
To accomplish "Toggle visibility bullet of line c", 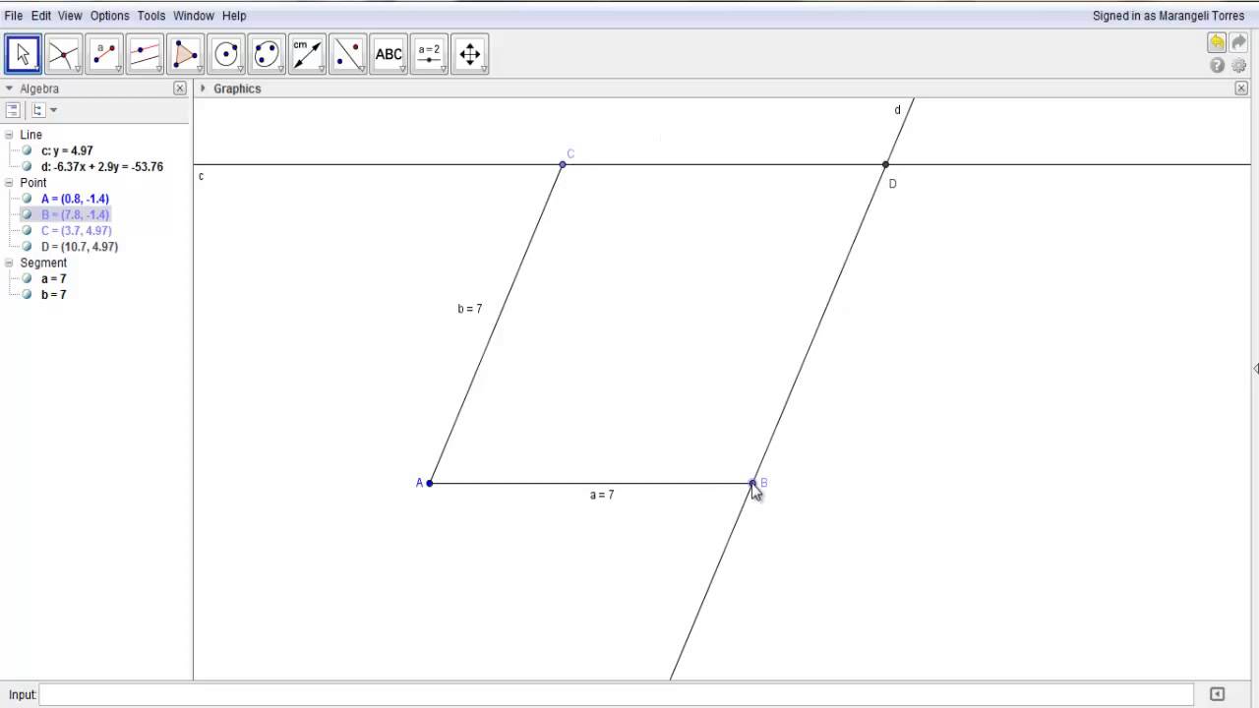I will click(x=28, y=150).
